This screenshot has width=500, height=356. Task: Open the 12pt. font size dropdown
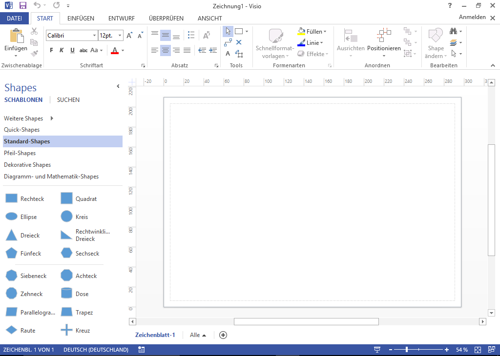pyautogui.click(x=120, y=36)
